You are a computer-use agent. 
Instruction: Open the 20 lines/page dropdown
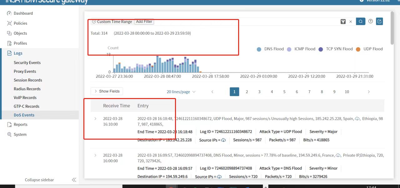tap(181, 92)
